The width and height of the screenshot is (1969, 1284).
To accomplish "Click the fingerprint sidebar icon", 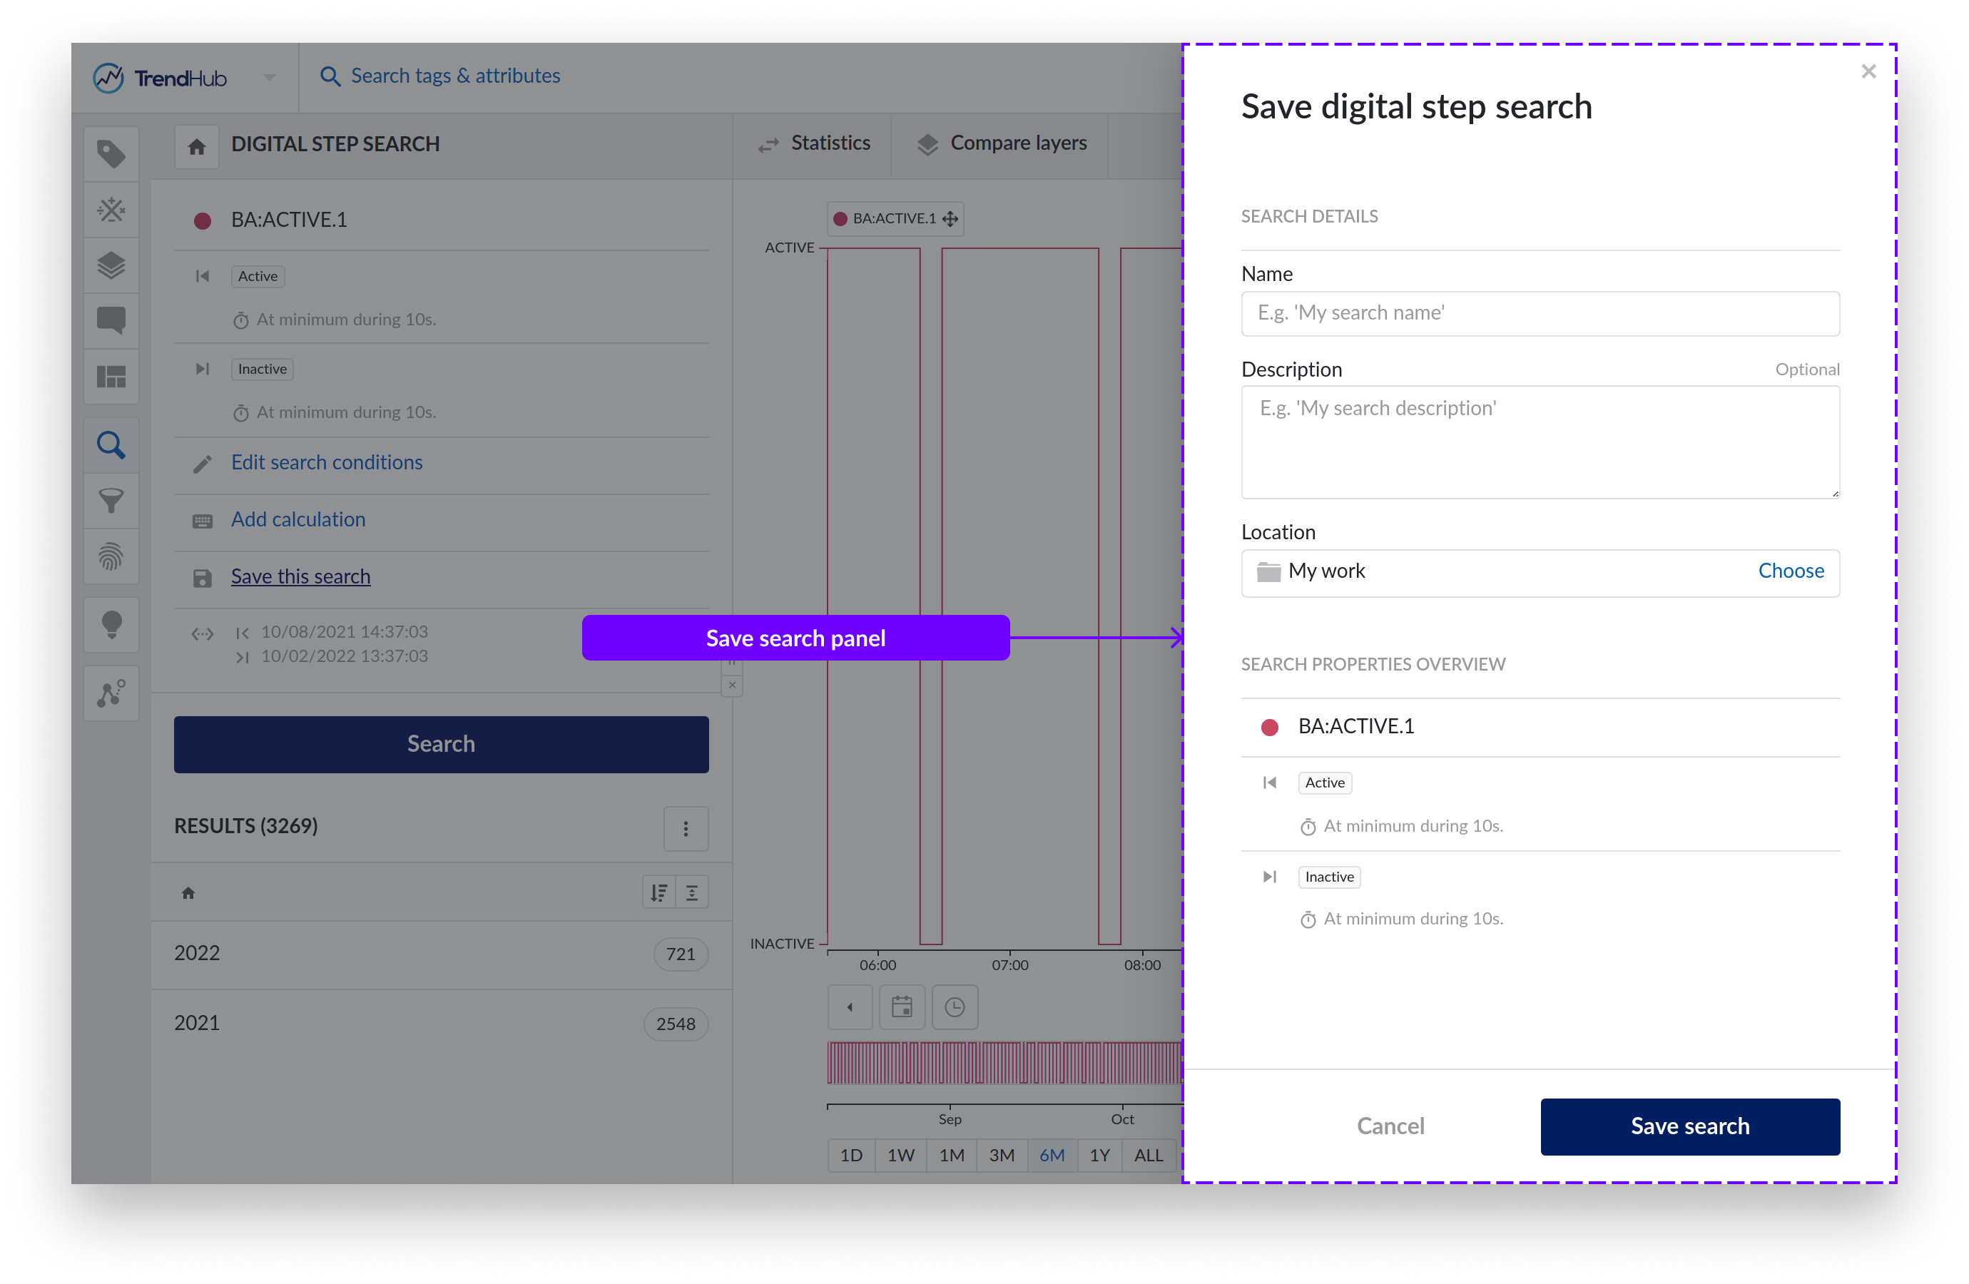I will (111, 556).
